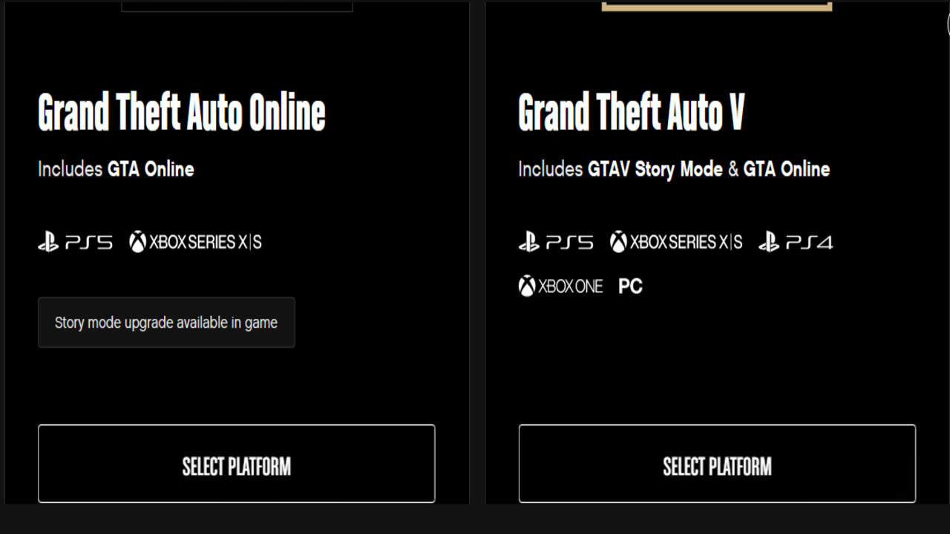Click the PS5 logo under Grand Theft Auto Online
Screen dimensions: 950x534
pos(75,243)
